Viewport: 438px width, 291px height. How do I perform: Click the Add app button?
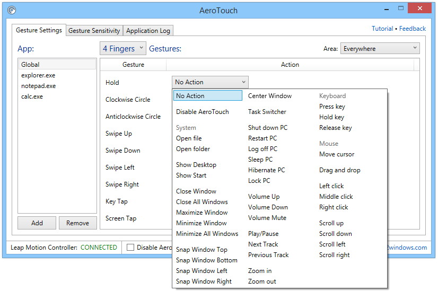pos(37,223)
